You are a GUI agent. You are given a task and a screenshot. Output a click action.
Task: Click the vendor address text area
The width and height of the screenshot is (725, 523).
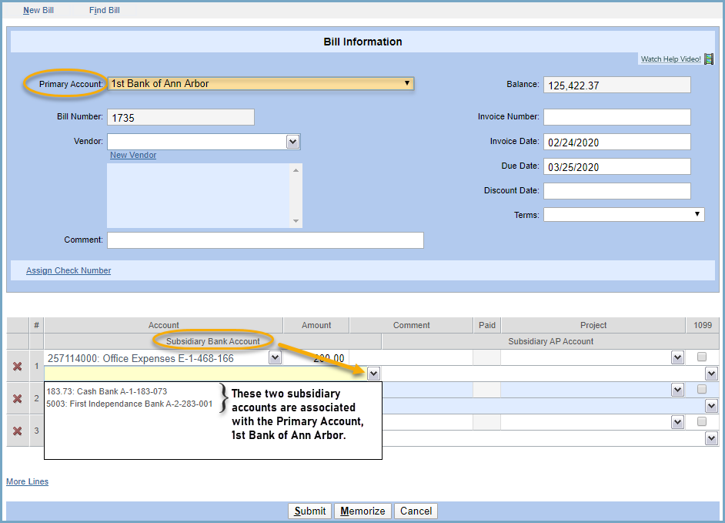(x=199, y=196)
